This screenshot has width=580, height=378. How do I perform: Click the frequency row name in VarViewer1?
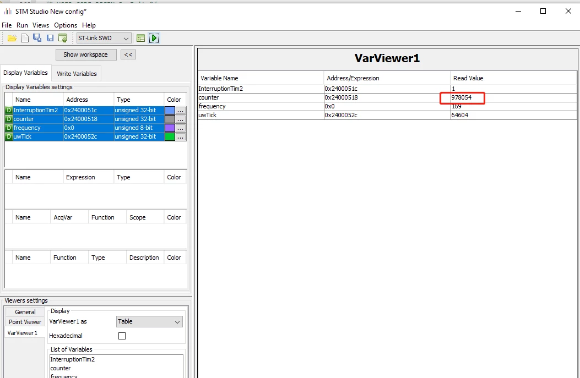[212, 106]
